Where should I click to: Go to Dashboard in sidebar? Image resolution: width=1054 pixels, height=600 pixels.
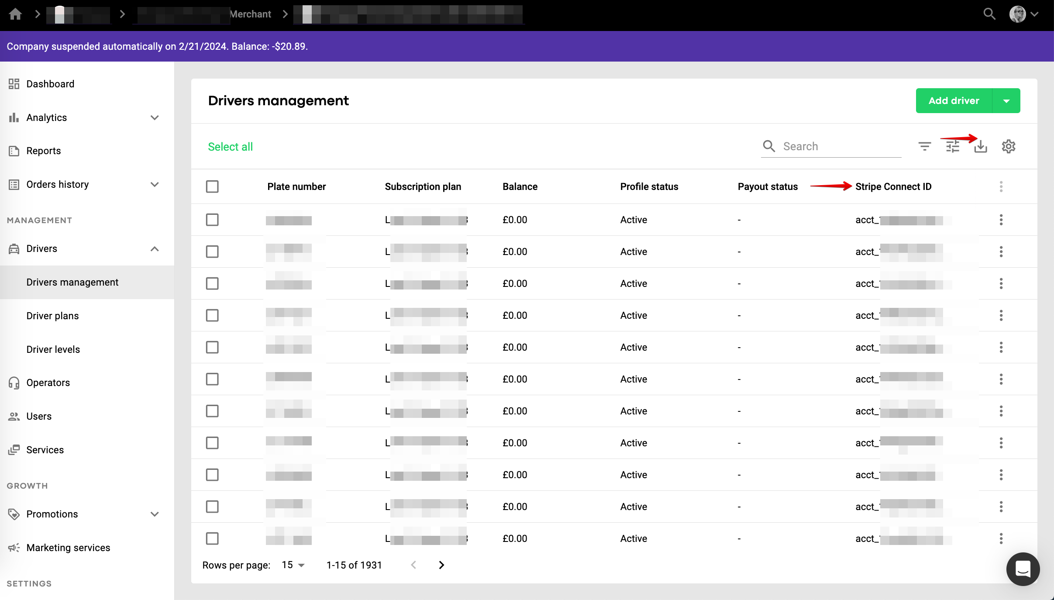(x=50, y=84)
